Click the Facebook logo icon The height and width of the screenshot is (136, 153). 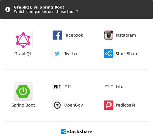[x=57, y=35]
